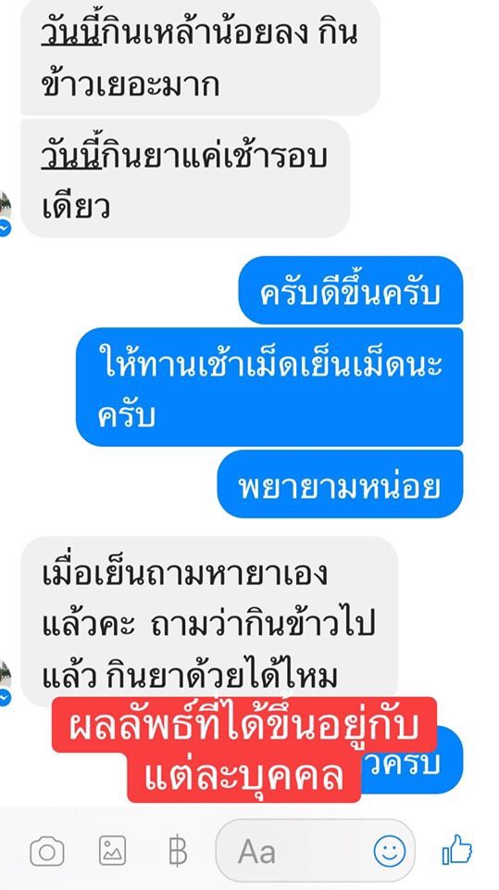Screen dimensions: 499x890
Task: Open the photo gallery icon
Action: [x=112, y=851]
